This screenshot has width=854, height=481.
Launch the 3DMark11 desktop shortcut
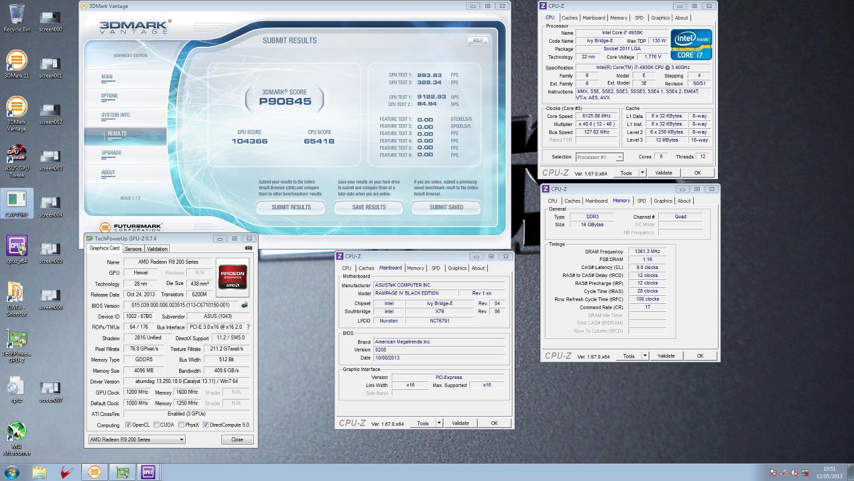(x=17, y=64)
